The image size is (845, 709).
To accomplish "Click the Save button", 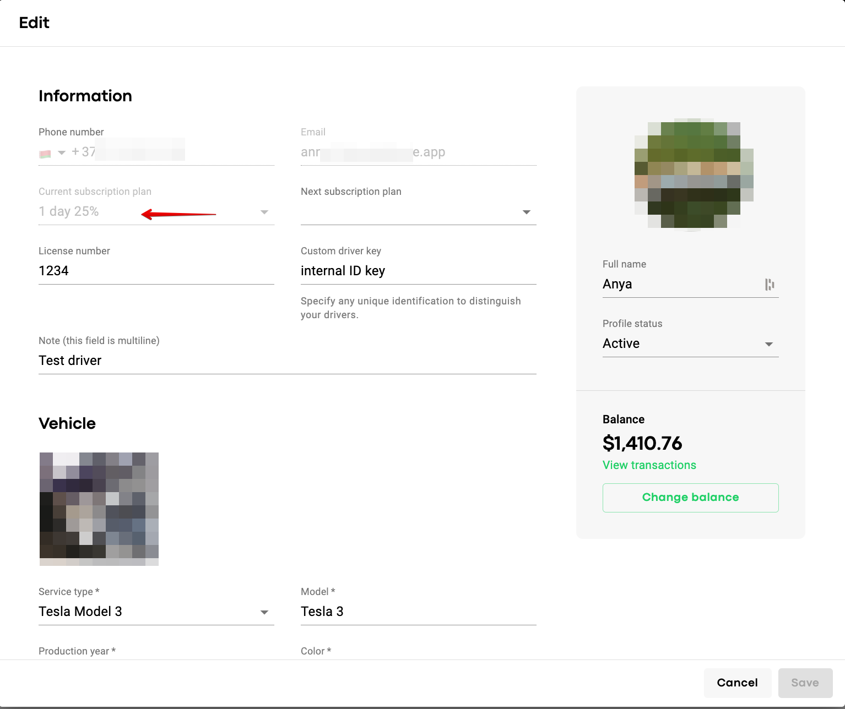I will pyautogui.click(x=805, y=683).
